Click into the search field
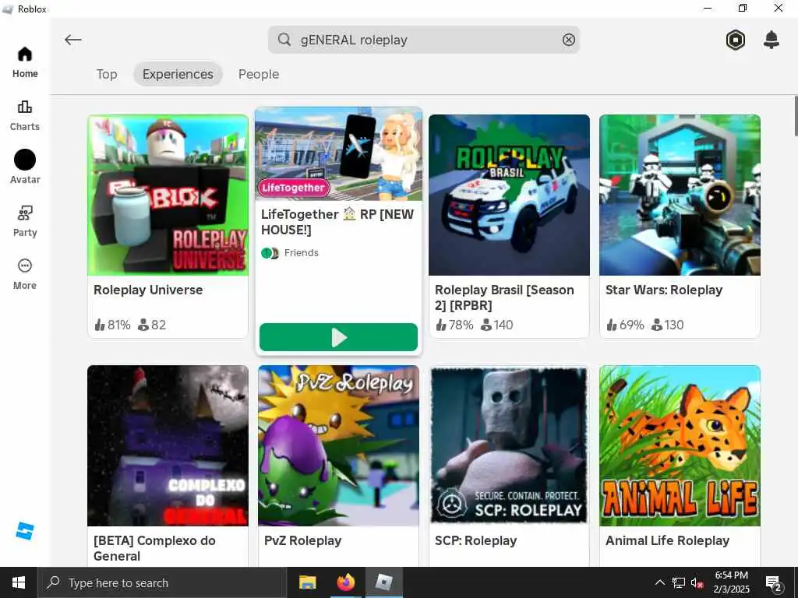This screenshot has width=798, height=598. [x=423, y=40]
